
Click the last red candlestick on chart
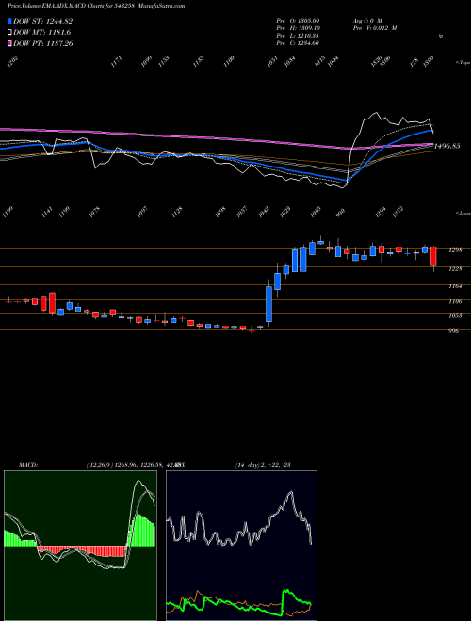point(433,256)
